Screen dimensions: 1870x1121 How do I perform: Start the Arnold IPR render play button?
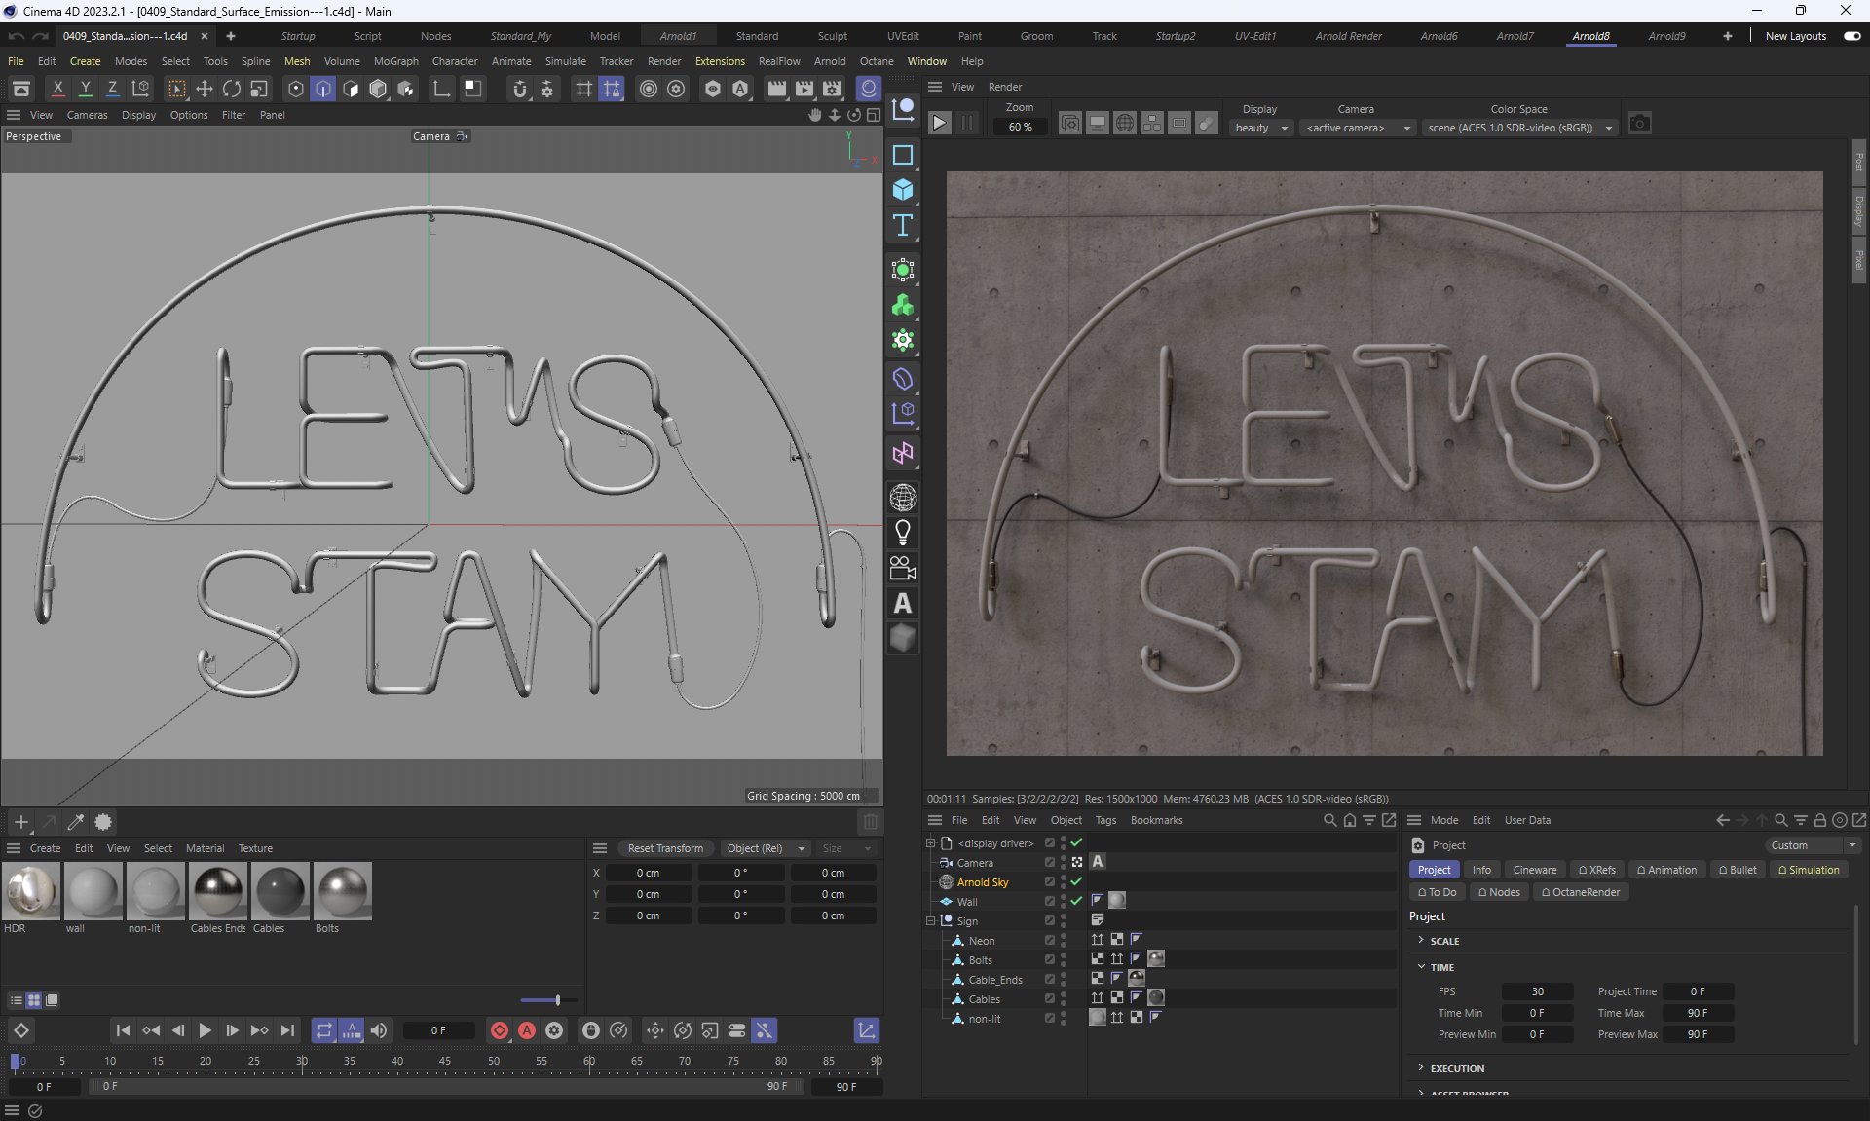click(x=939, y=123)
